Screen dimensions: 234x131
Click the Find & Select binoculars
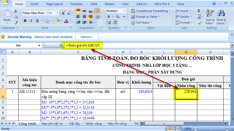221,18
